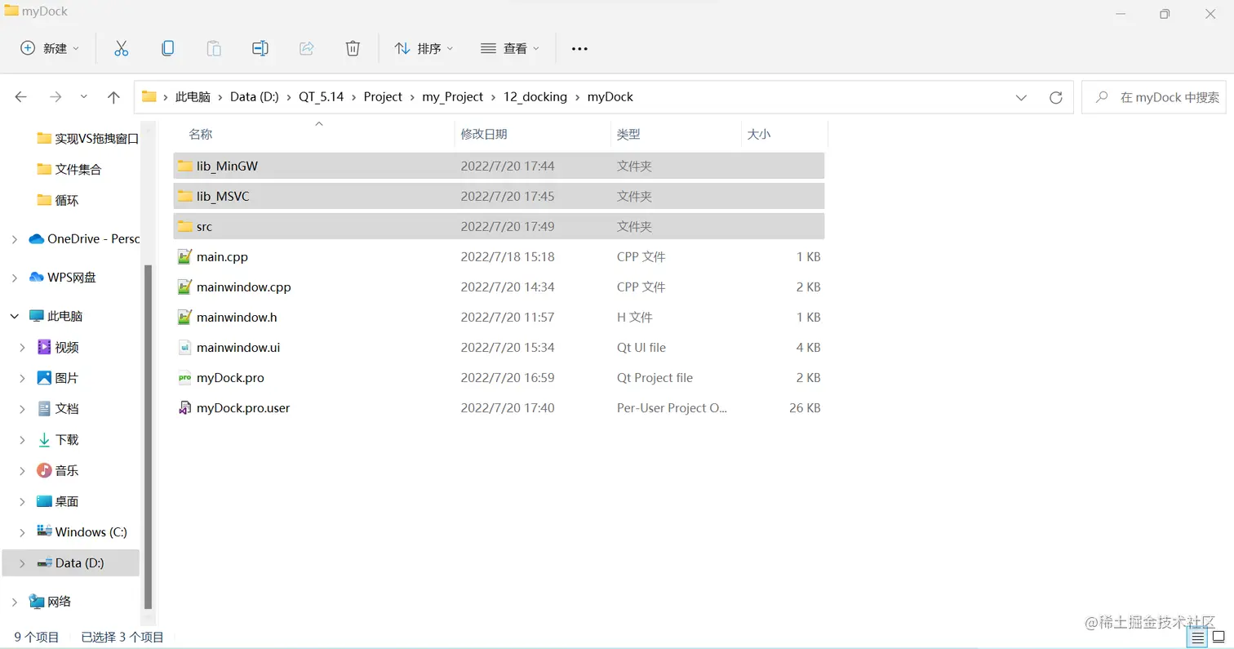Select the src folder icon

click(184, 226)
